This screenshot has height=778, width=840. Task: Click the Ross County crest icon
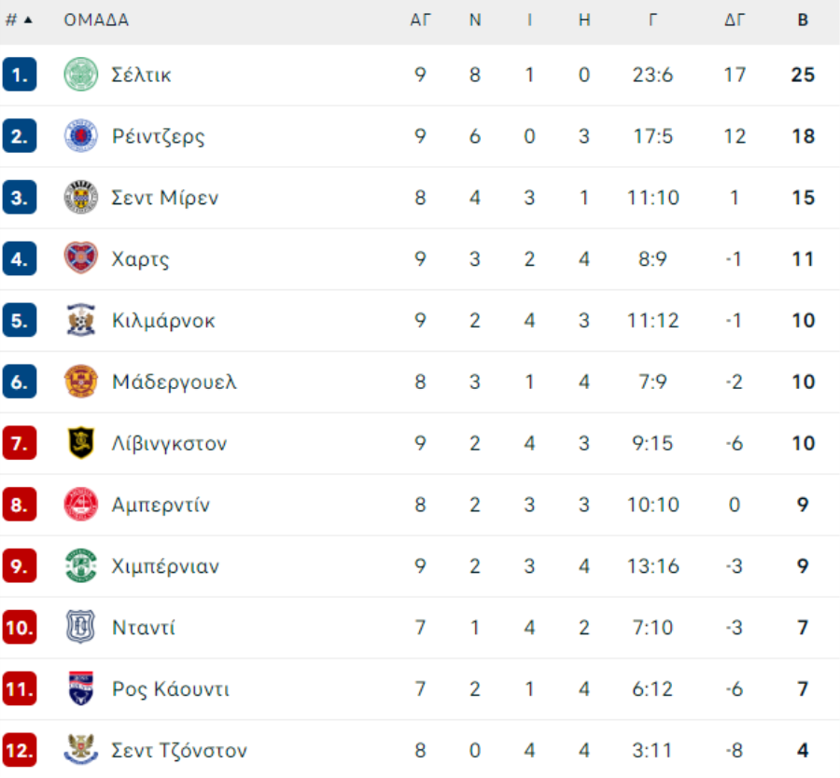point(81,688)
